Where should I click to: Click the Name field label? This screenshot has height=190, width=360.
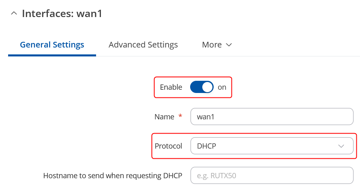click(164, 117)
